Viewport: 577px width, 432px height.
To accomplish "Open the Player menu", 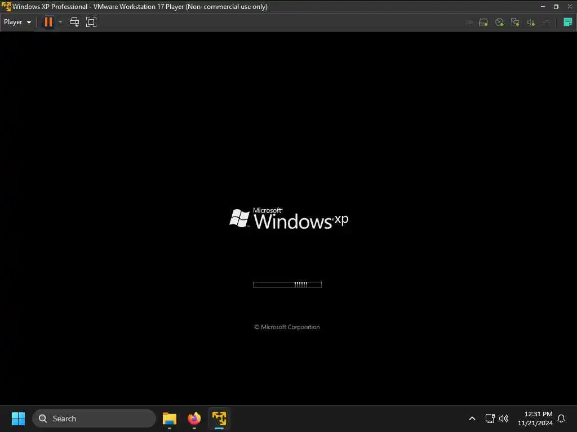I will (17, 22).
